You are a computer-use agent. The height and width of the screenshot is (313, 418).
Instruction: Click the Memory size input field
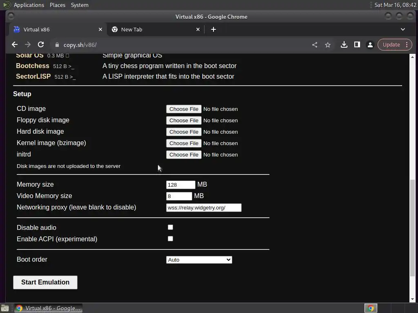[x=180, y=185]
